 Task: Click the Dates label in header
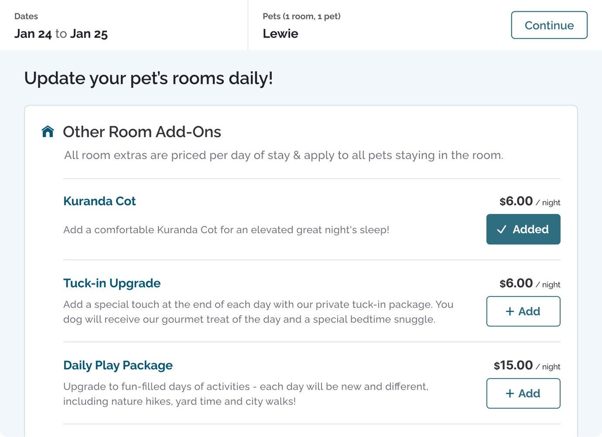coord(26,16)
